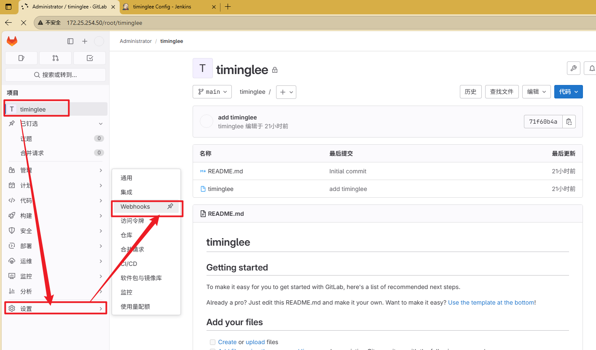Open the user avatar menu

pos(99,41)
